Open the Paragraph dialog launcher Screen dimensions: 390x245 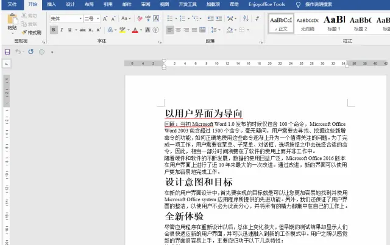[261, 42]
